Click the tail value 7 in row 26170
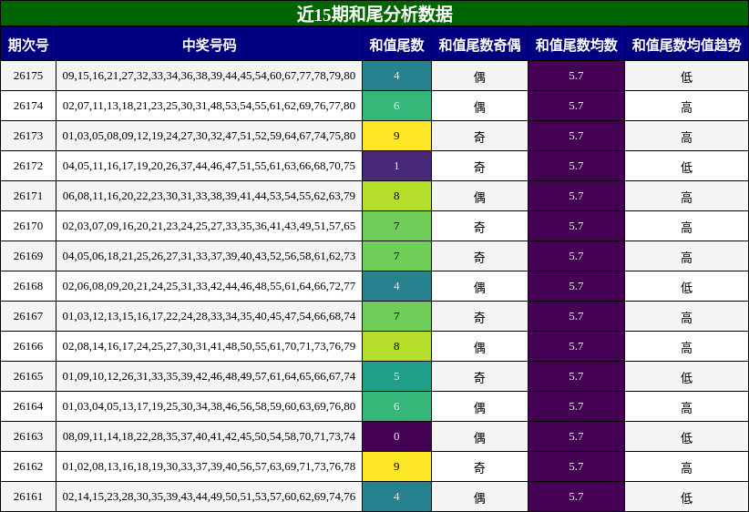 397,226
